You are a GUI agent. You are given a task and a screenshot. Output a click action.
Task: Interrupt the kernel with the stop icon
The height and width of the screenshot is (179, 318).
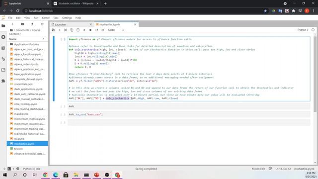(90, 30)
